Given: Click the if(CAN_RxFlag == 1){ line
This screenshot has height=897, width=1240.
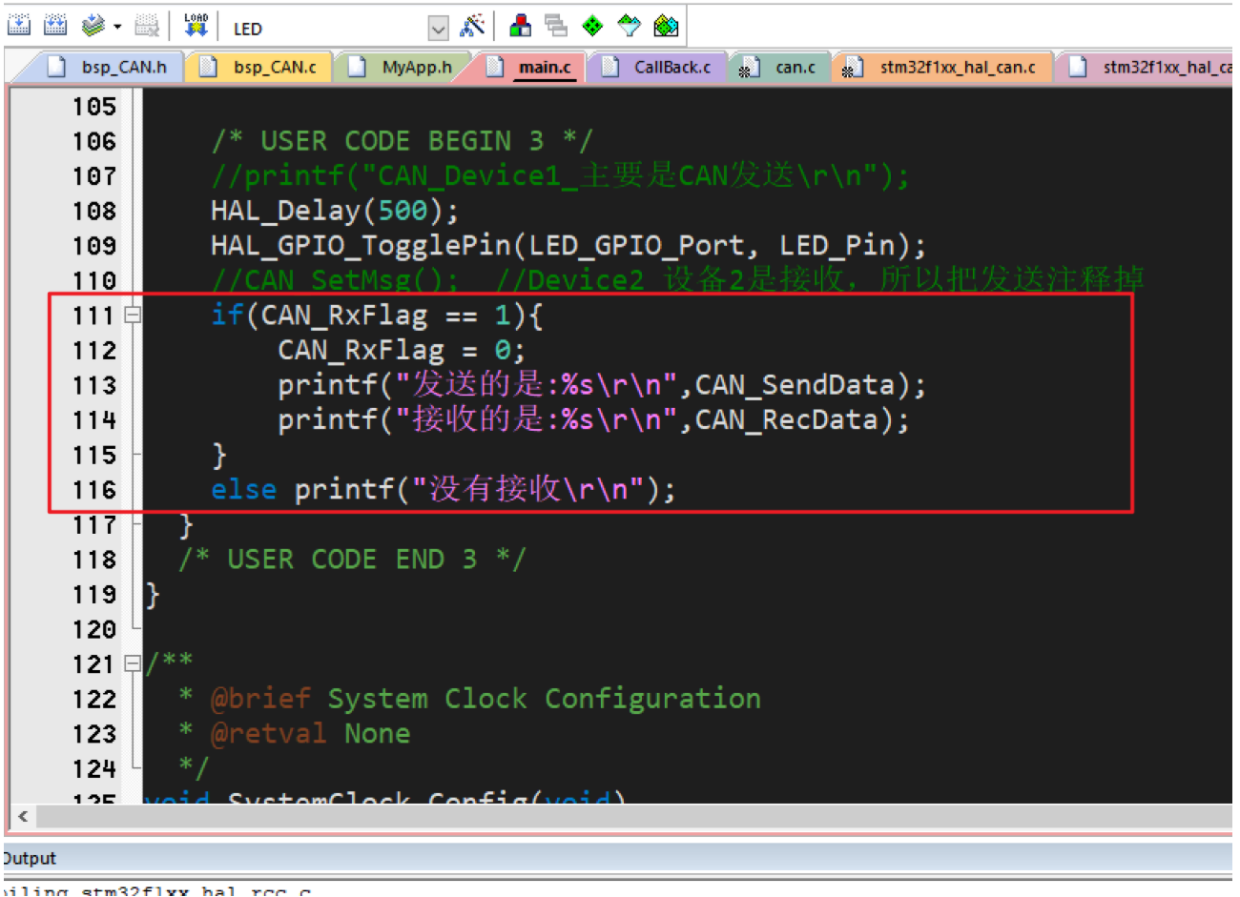Looking at the screenshot, I should (x=377, y=316).
